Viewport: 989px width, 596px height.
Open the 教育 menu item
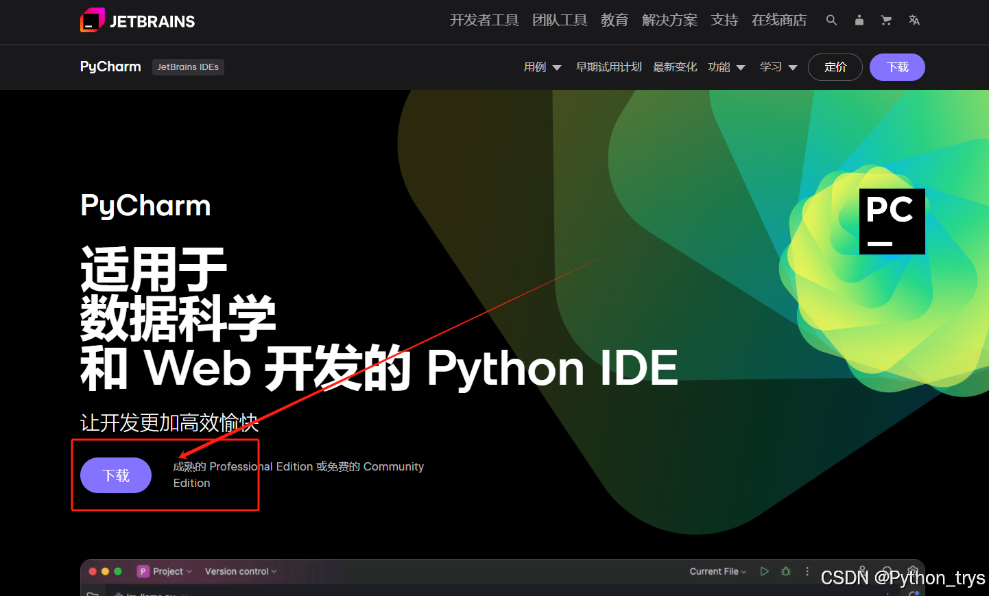615,20
